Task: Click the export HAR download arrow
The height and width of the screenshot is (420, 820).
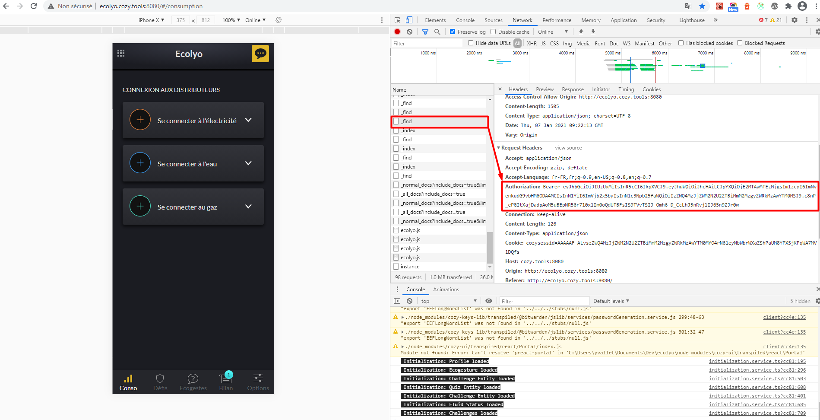Action: point(593,32)
